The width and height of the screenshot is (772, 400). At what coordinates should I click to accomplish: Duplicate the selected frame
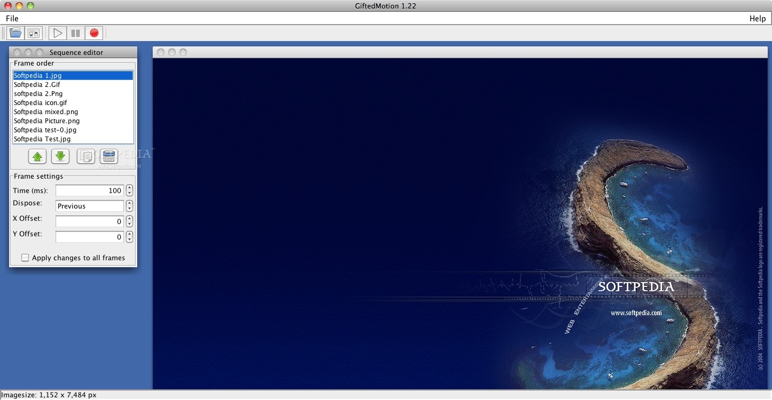(86, 156)
